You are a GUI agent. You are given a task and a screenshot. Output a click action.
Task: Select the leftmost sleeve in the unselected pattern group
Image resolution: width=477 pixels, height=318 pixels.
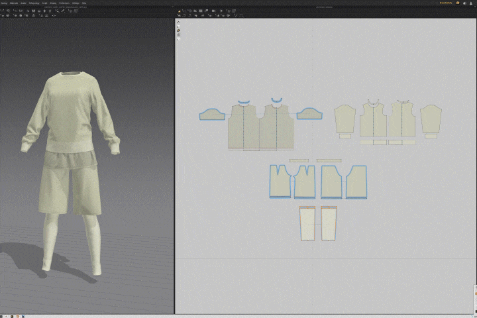point(345,119)
